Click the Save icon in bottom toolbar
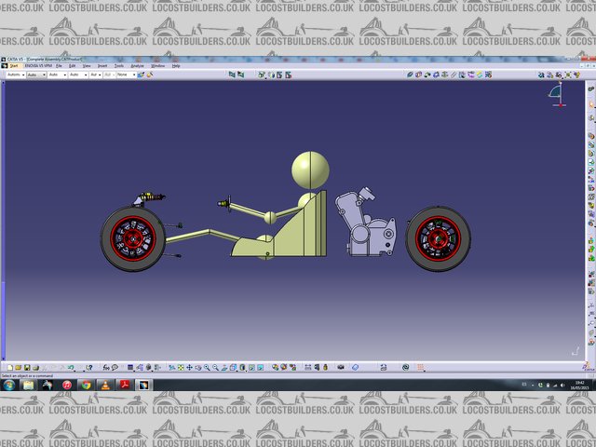This screenshot has width=596, height=447. click(27, 367)
